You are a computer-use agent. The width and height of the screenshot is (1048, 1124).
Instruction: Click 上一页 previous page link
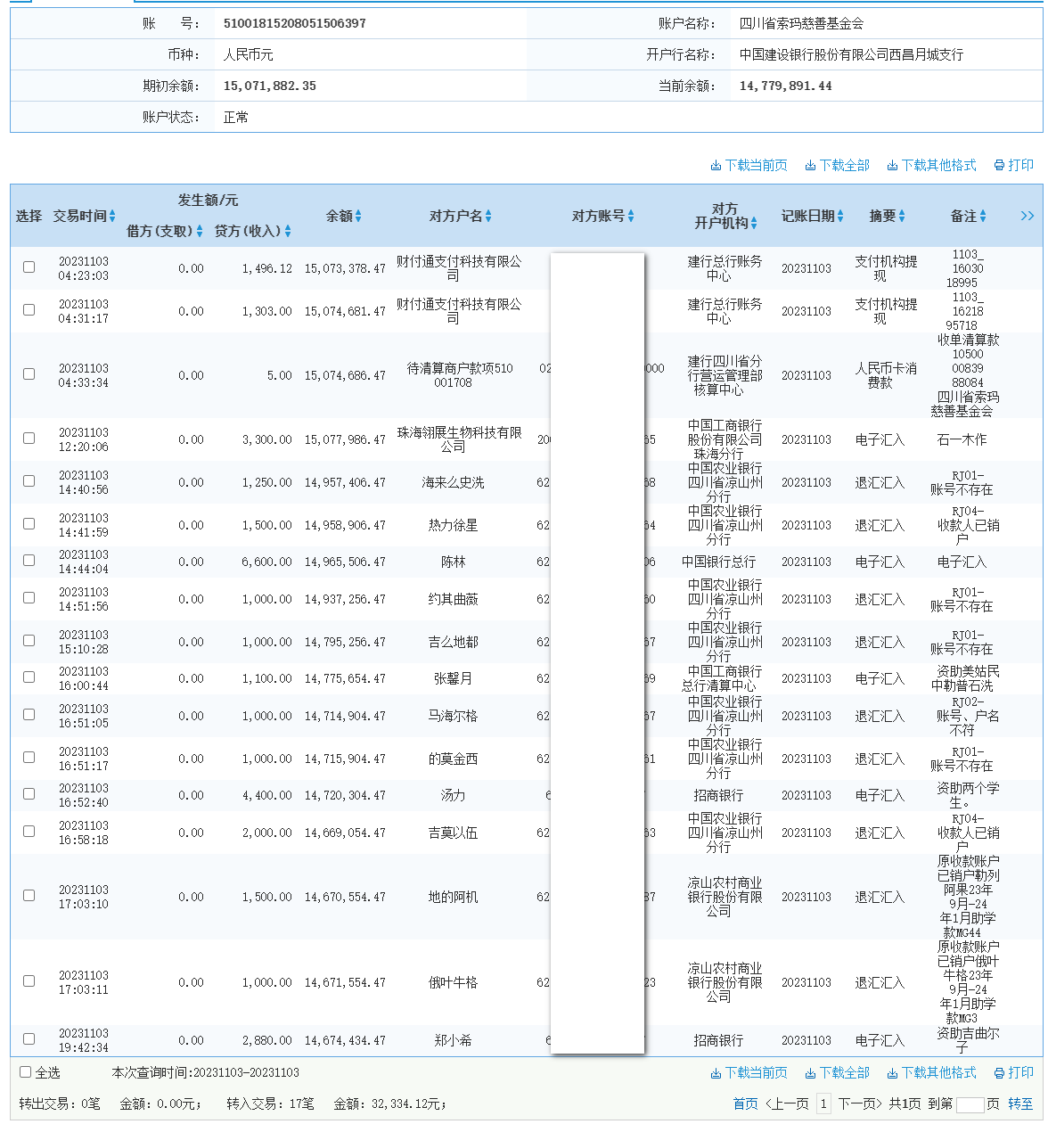click(787, 1103)
